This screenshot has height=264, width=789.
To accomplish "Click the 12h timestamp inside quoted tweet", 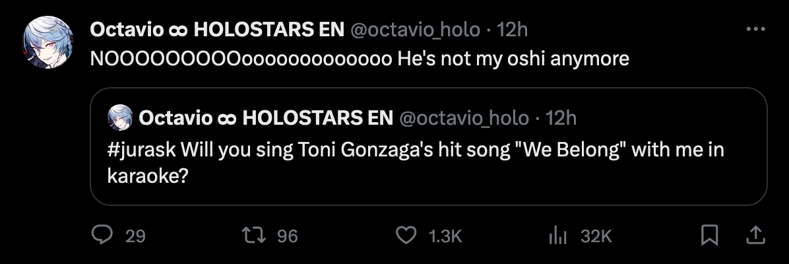I will coord(561,118).
